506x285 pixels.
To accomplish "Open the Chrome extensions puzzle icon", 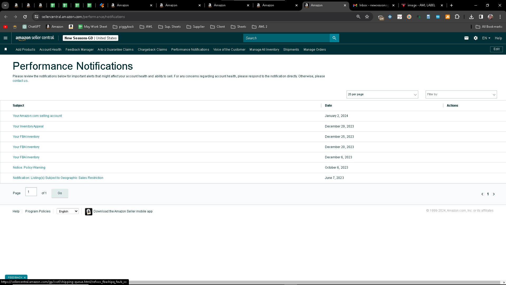I will (x=457, y=17).
